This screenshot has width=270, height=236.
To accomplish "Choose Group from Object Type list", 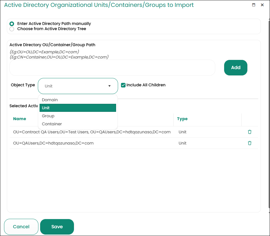I will point(48,116).
